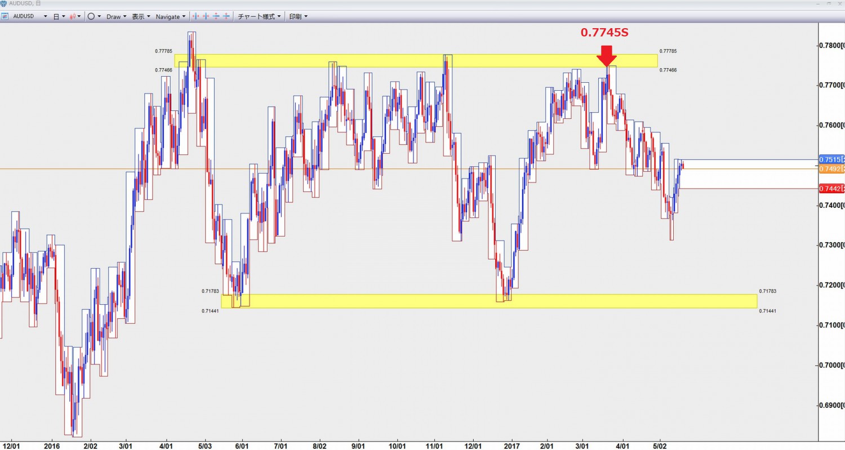
Task: Click the app logo in title bar
Action: click(x=4, y=3)
